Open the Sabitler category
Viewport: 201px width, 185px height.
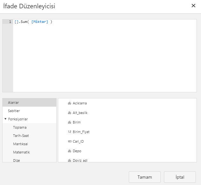pos(14,111)
